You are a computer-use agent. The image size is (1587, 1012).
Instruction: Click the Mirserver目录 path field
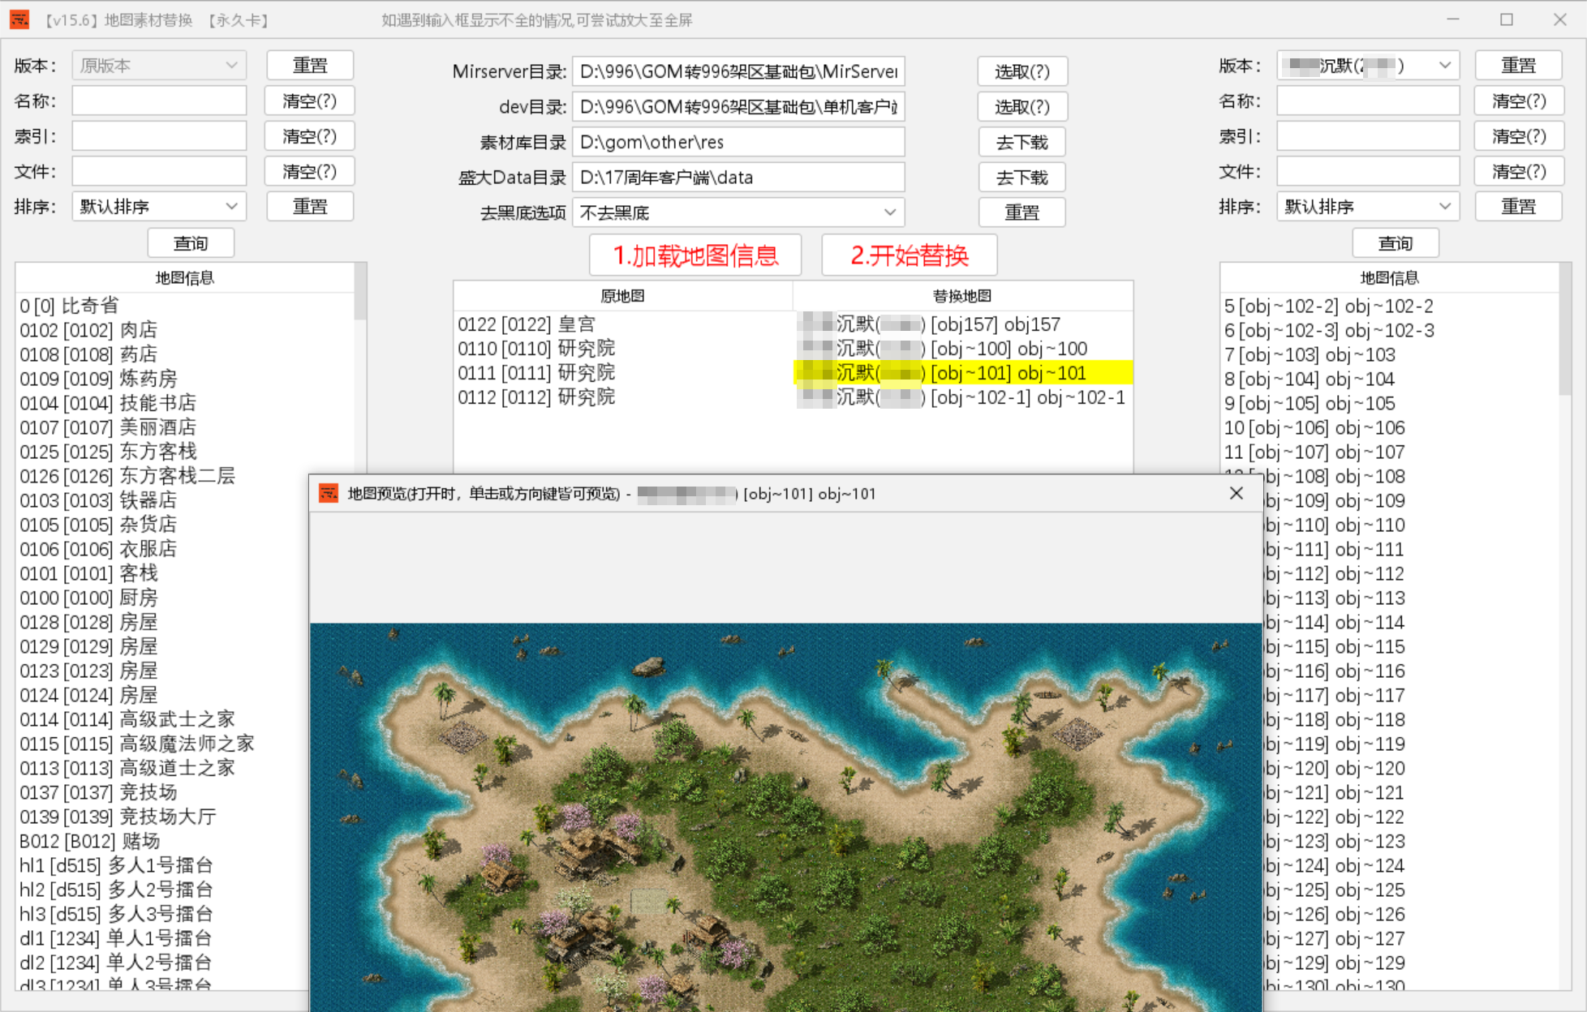click(738, 71)
